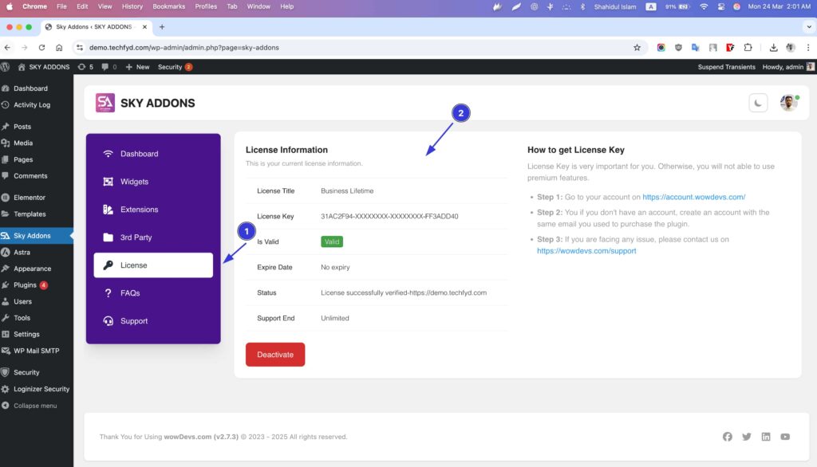Screen dimensions: 817x467
Task: Open the 5 pending updates icon
Action: 85,67
